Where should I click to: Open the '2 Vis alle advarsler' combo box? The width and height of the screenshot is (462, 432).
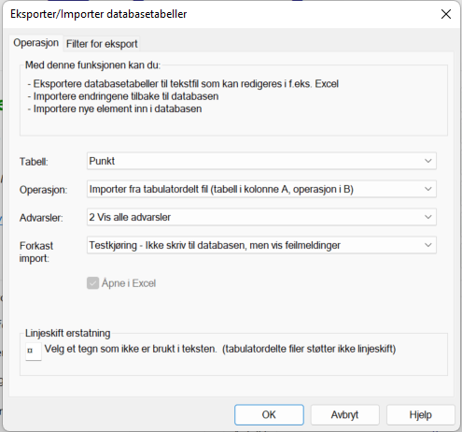[261, 217]
